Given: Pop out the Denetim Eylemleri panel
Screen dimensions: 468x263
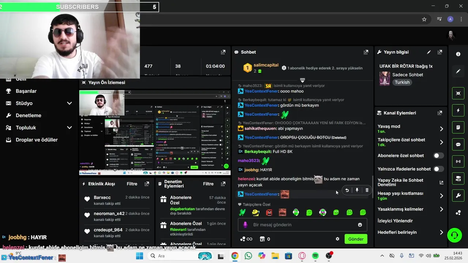Looking at the screenshot, I should coord(223,184).
